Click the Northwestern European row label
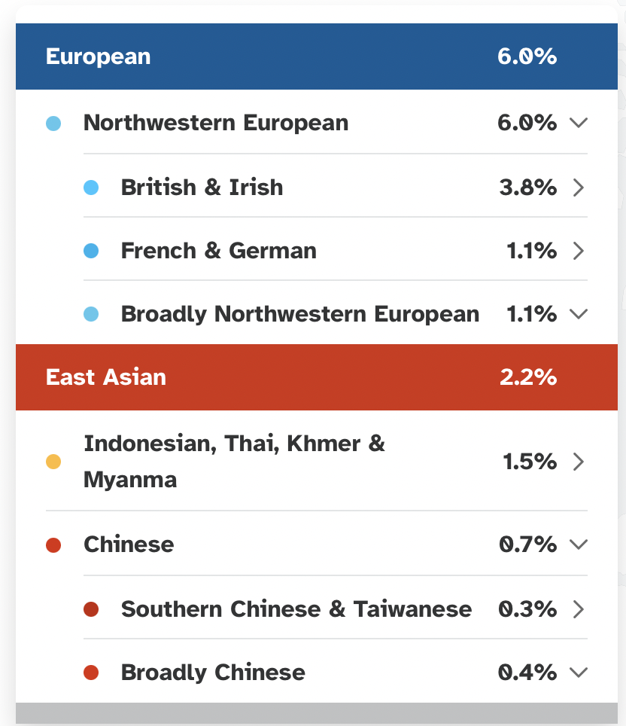Viewport: 626px width, 726px height. pos(216,124)
